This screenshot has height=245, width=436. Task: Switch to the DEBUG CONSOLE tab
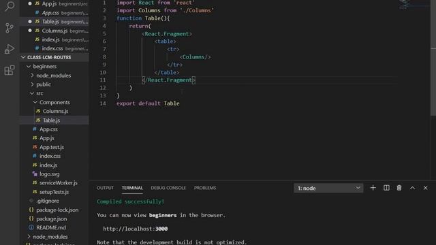point(168,188)
